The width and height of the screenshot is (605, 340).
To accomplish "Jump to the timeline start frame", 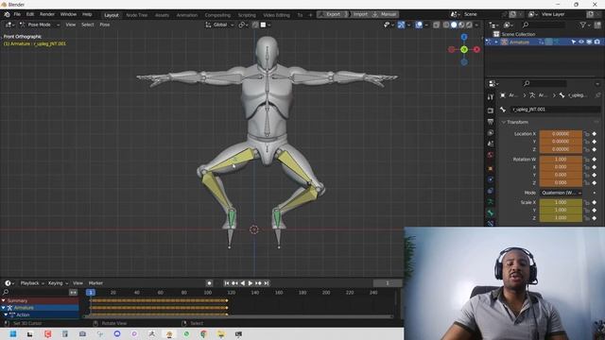I will click(227, 283).
